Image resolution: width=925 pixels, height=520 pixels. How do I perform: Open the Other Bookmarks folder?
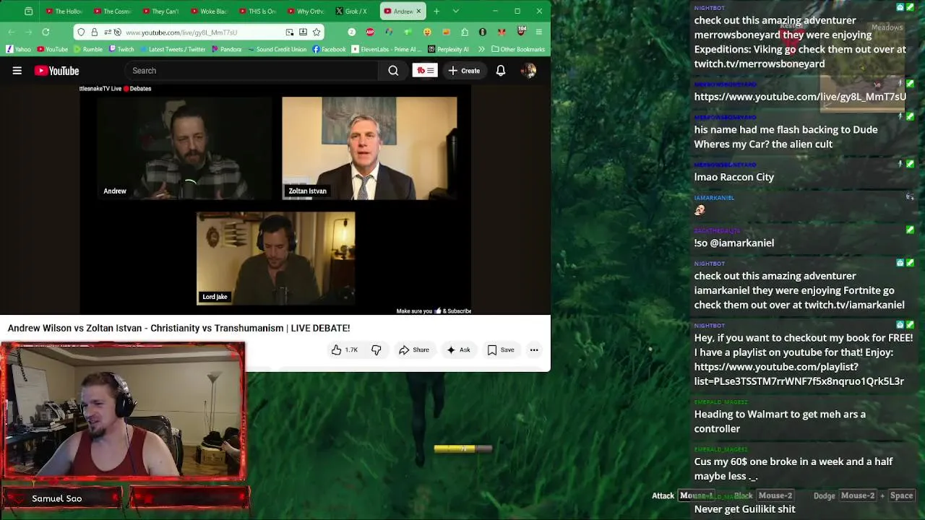tap(517, 49)
